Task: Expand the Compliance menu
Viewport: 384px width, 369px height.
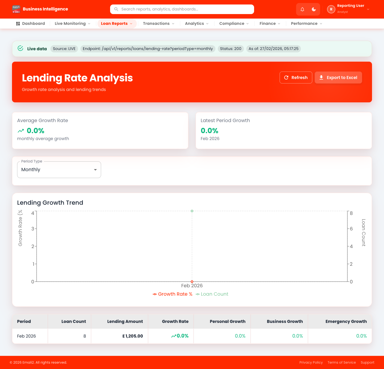Action: point(234,24)
